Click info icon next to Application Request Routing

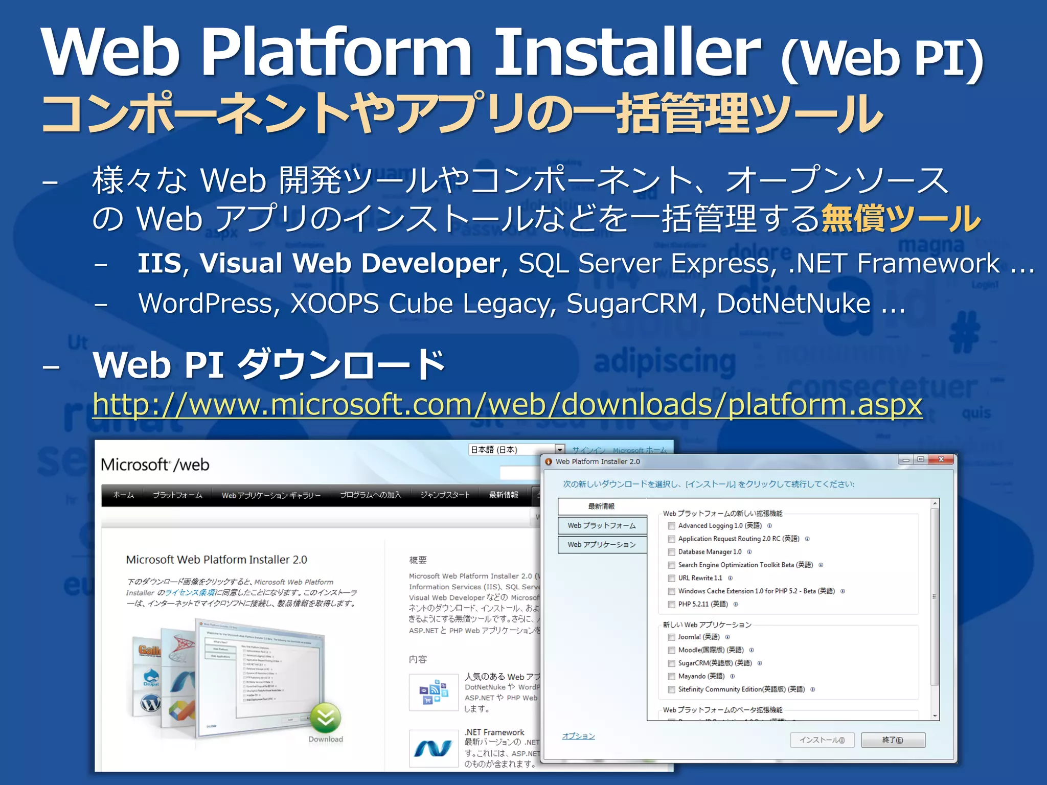(x=807, y=539)
